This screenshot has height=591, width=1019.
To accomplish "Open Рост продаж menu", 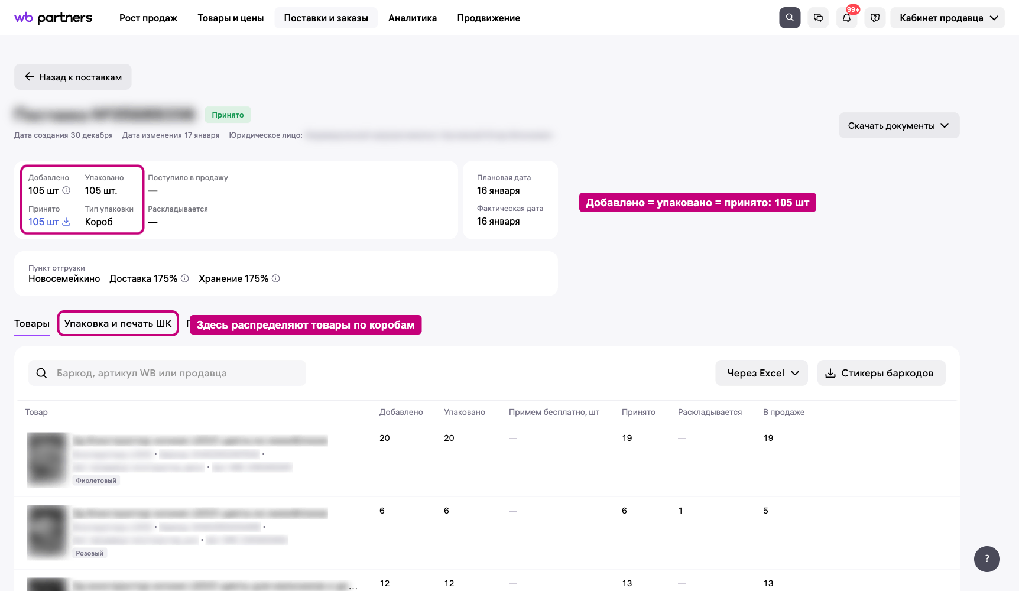I will 148,18.
